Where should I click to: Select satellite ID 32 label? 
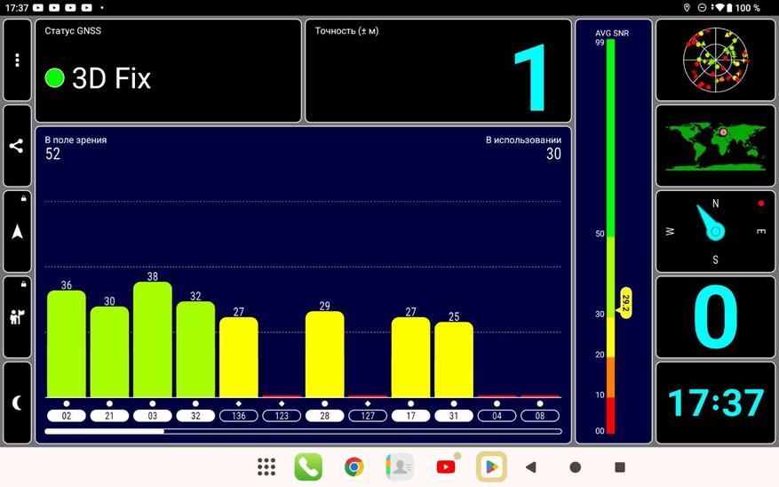click(195, 416)
